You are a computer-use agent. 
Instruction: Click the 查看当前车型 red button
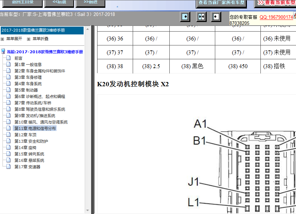pyautogui.click(x=275, y=4)
